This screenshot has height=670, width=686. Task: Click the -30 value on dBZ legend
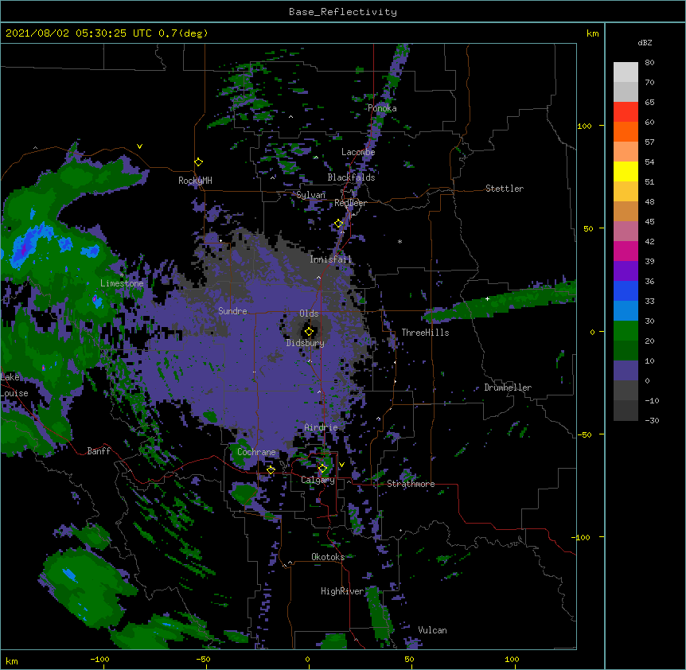(652, 420)
